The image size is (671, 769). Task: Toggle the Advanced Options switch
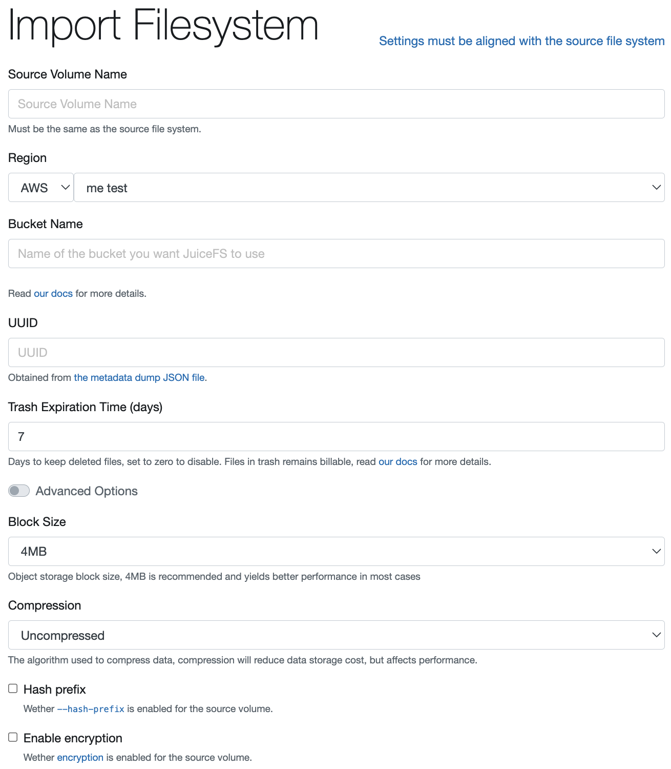(x=19, y=491)
